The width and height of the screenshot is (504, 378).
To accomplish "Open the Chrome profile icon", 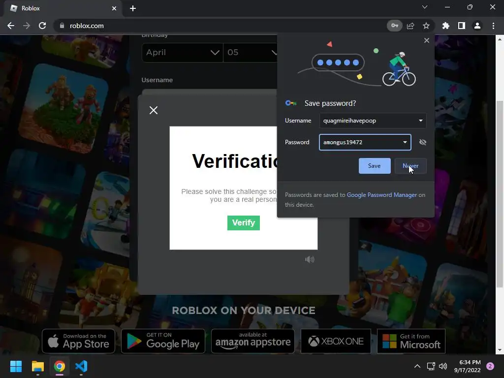I will click(x=477, y=26).
